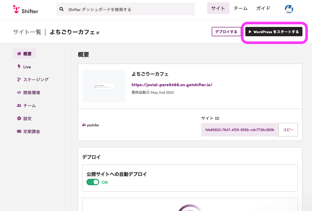The width and height of the screenshot is (312, 211).
Task: Click the Shifter logo
Action: [x=26, y=10]
